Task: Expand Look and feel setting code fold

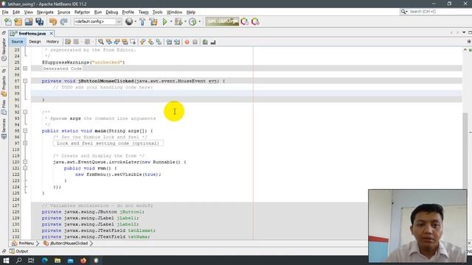Action: tap(25, 144)
